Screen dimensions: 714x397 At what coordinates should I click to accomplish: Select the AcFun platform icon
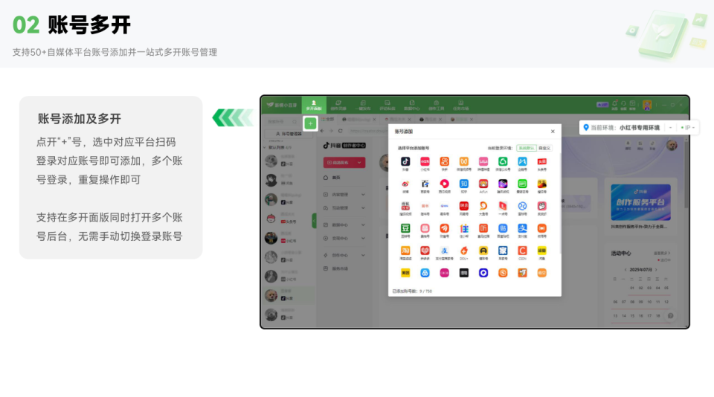click(x=483, y=184)
